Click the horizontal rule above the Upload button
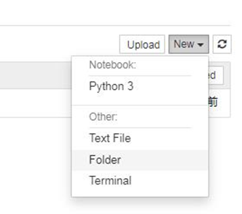 (115, 26)
